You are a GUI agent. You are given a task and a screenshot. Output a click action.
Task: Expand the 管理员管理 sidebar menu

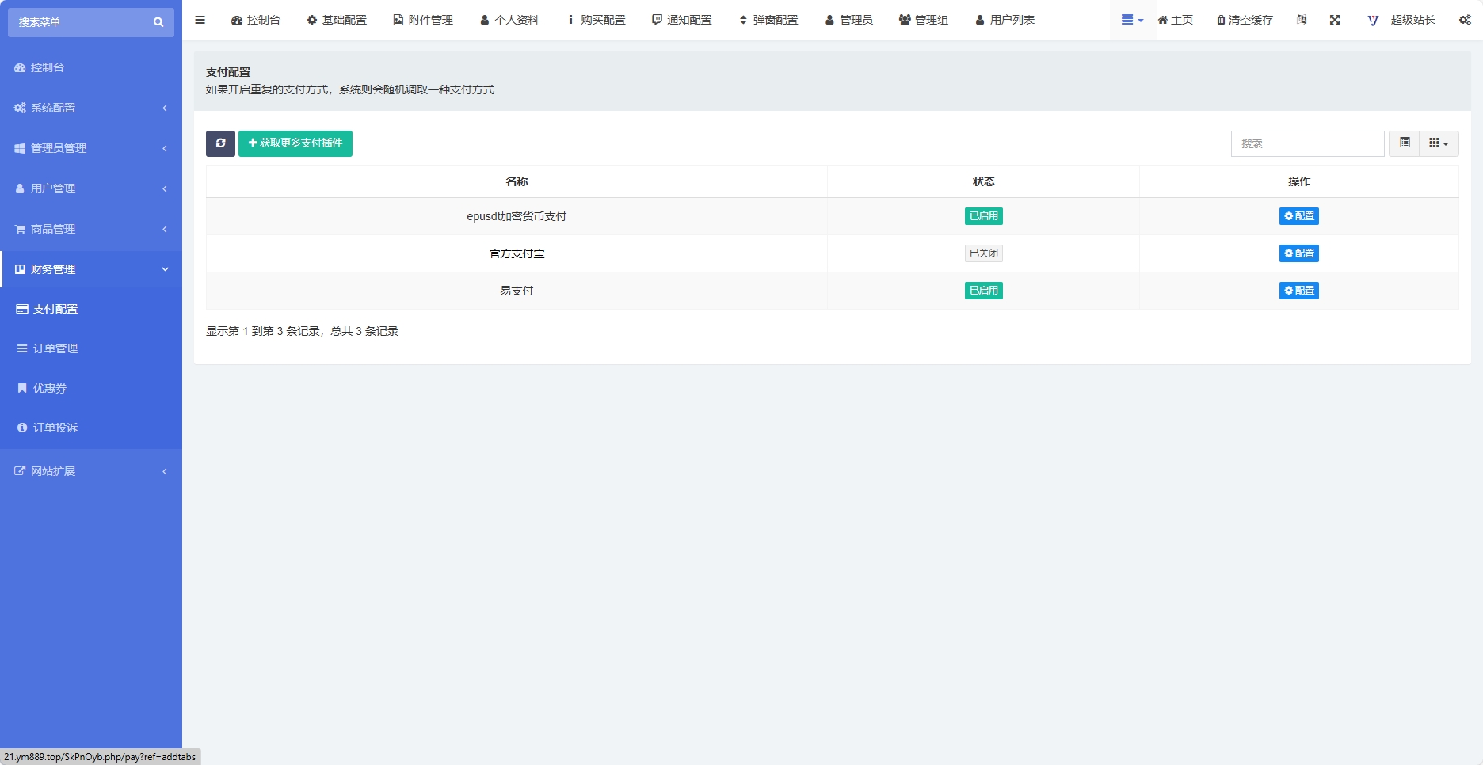91,148
